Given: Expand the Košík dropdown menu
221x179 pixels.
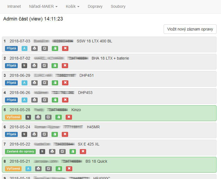Looking at the screenshot, I should coord(73,6).
